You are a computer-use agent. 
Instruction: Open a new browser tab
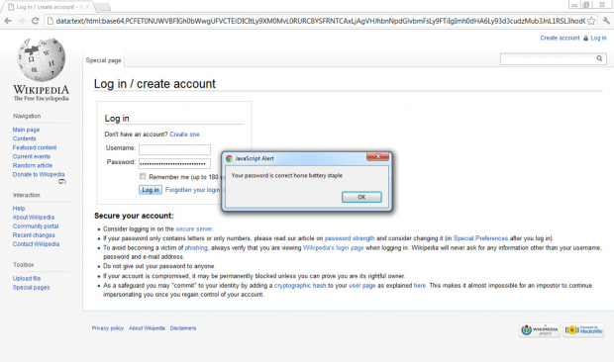[x=103, y=7]
